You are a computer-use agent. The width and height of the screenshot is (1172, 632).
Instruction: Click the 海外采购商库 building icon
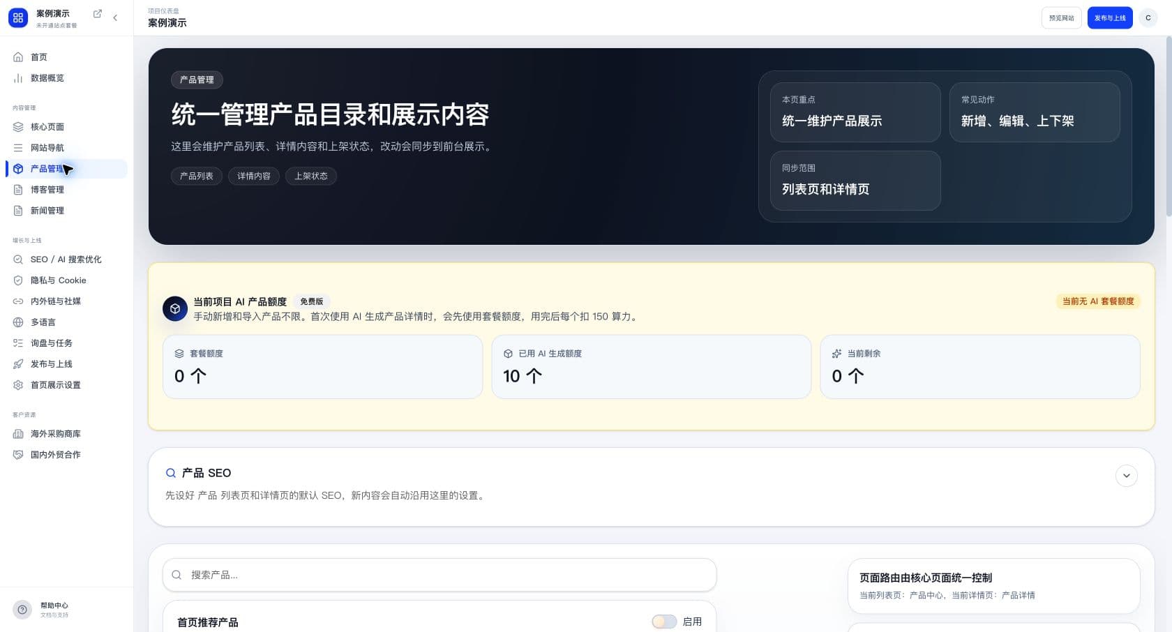point(18,434)
